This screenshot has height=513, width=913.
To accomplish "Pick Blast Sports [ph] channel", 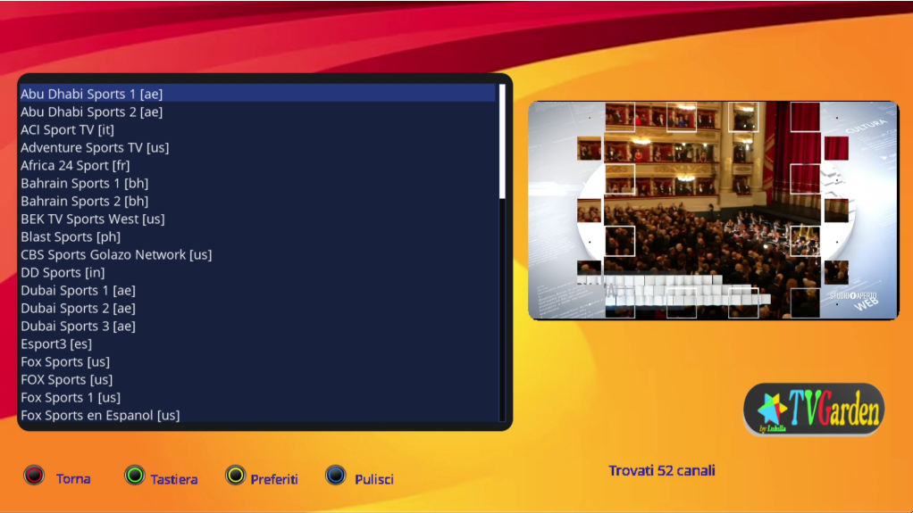I will [x=257, y=236].
